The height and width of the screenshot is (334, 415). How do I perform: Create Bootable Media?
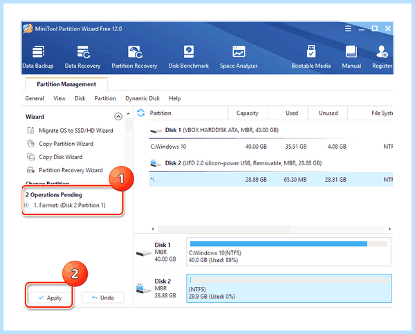[311, 57]
